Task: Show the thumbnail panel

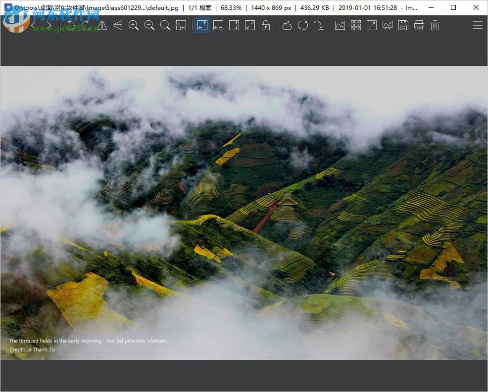Action: [x=340, y=25]
